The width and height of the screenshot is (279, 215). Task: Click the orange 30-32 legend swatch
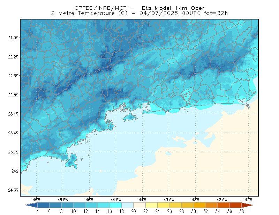[199, 205]
